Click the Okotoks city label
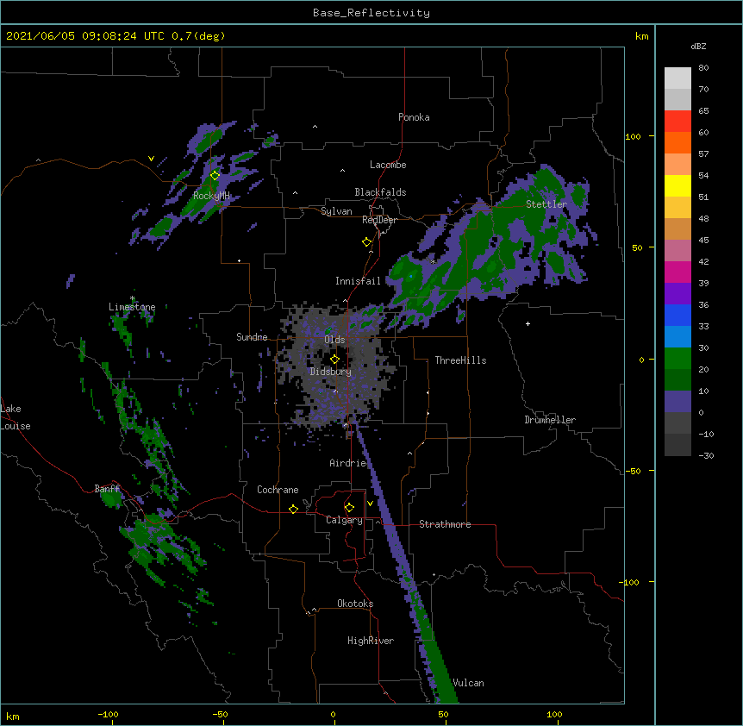 coord(355,604)
